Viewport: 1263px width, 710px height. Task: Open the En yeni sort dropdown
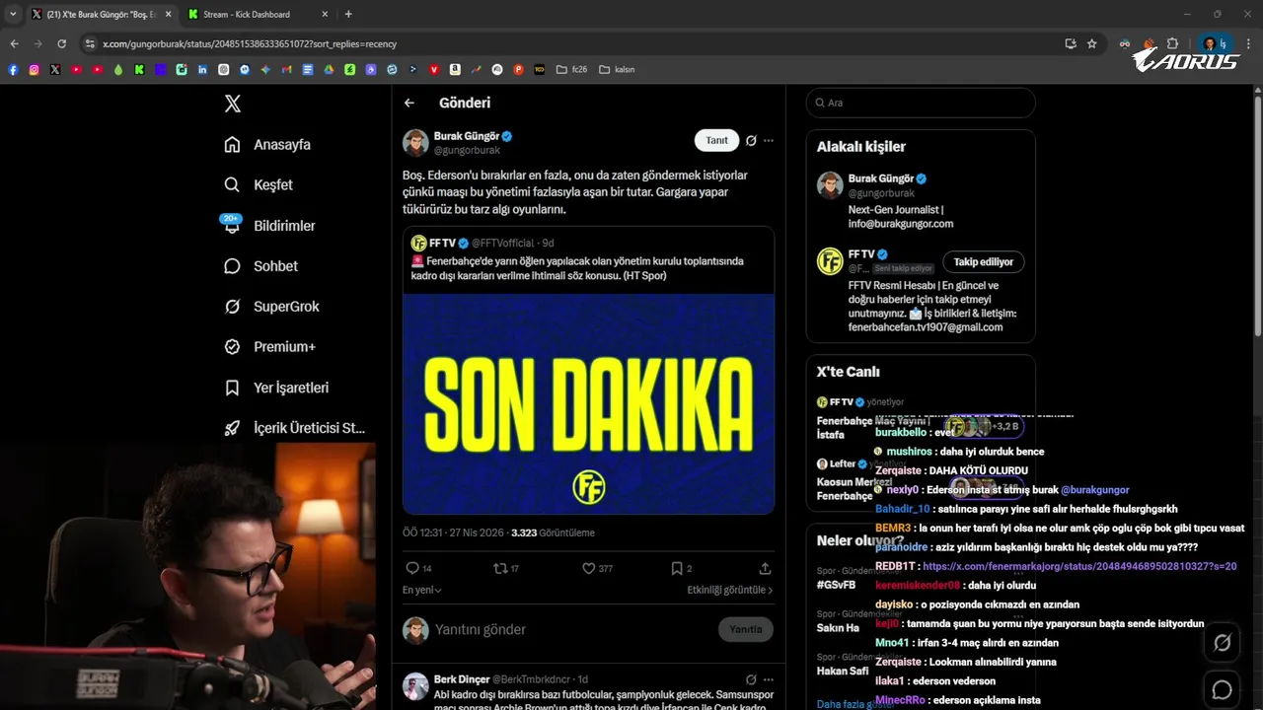(421, 590)
